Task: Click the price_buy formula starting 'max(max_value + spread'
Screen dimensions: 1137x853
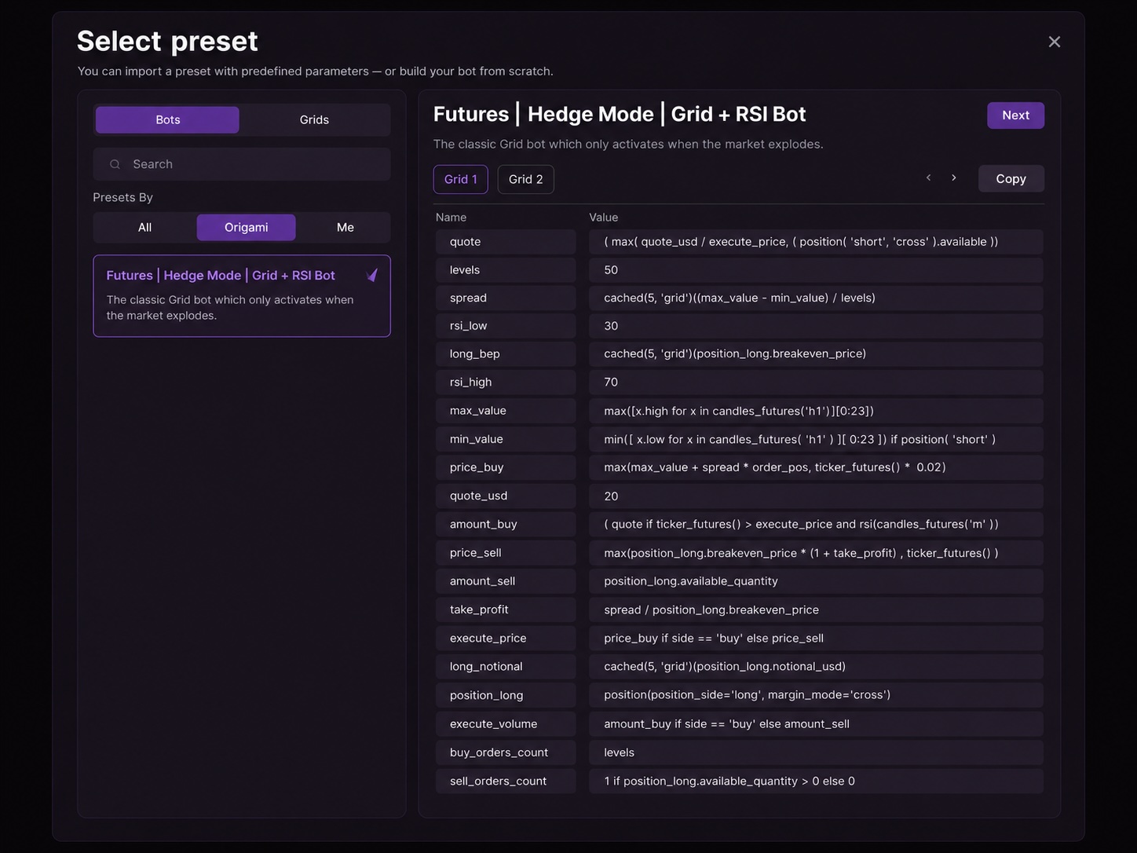Action: point(816,467)
